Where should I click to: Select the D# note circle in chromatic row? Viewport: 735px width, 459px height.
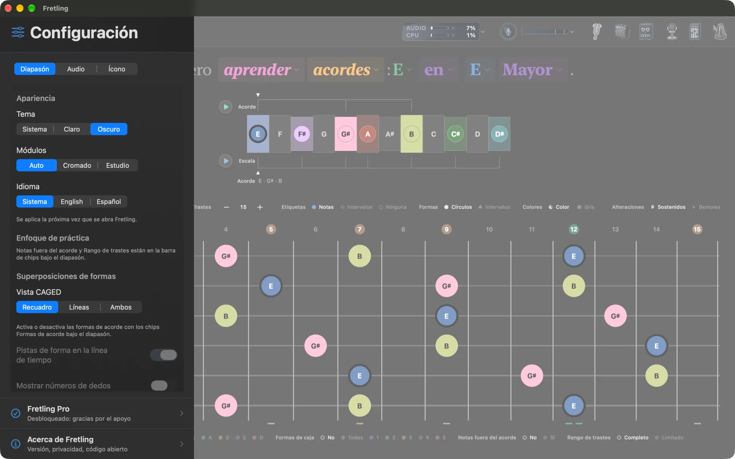tap(499, 134)
